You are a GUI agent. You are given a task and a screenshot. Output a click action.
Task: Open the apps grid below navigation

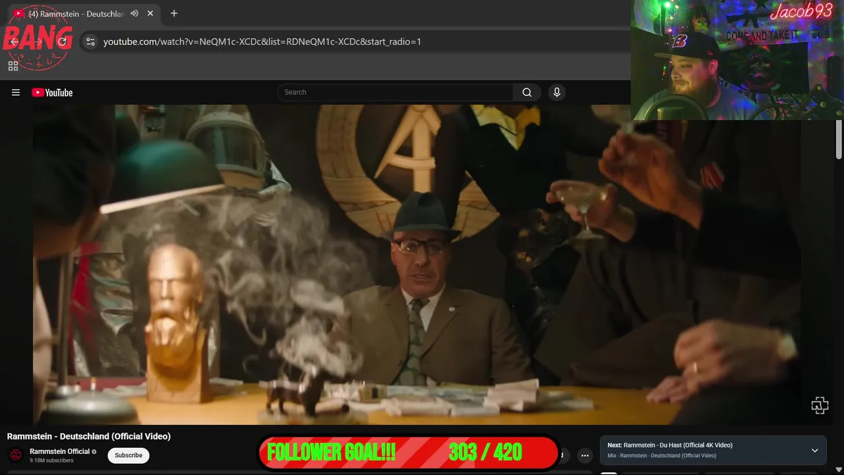[x=13, y=65]
